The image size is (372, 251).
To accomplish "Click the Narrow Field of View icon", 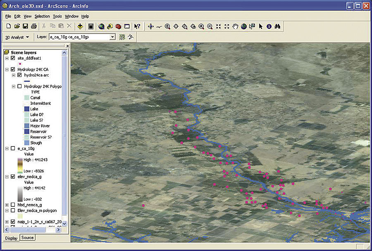I will point(218,26).
